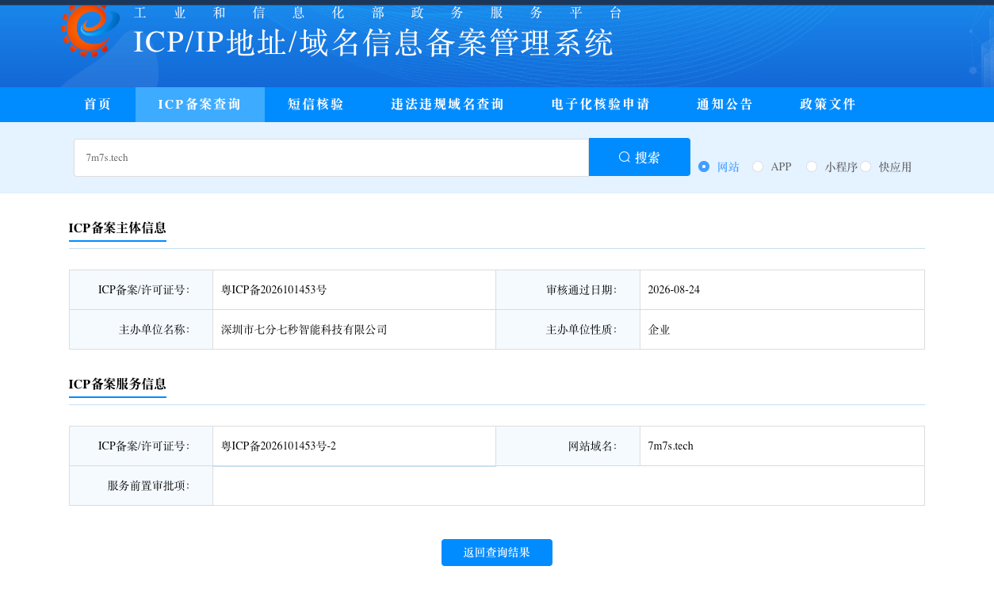Open the ICP备案查询 tab
The image size is (994, 593).
tap(200, 105)
